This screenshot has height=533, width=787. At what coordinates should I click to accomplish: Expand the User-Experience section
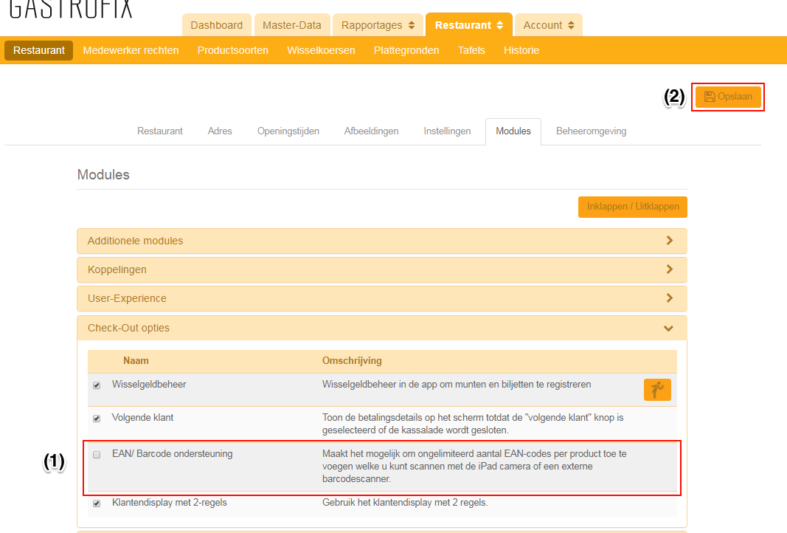pos(381,298)
